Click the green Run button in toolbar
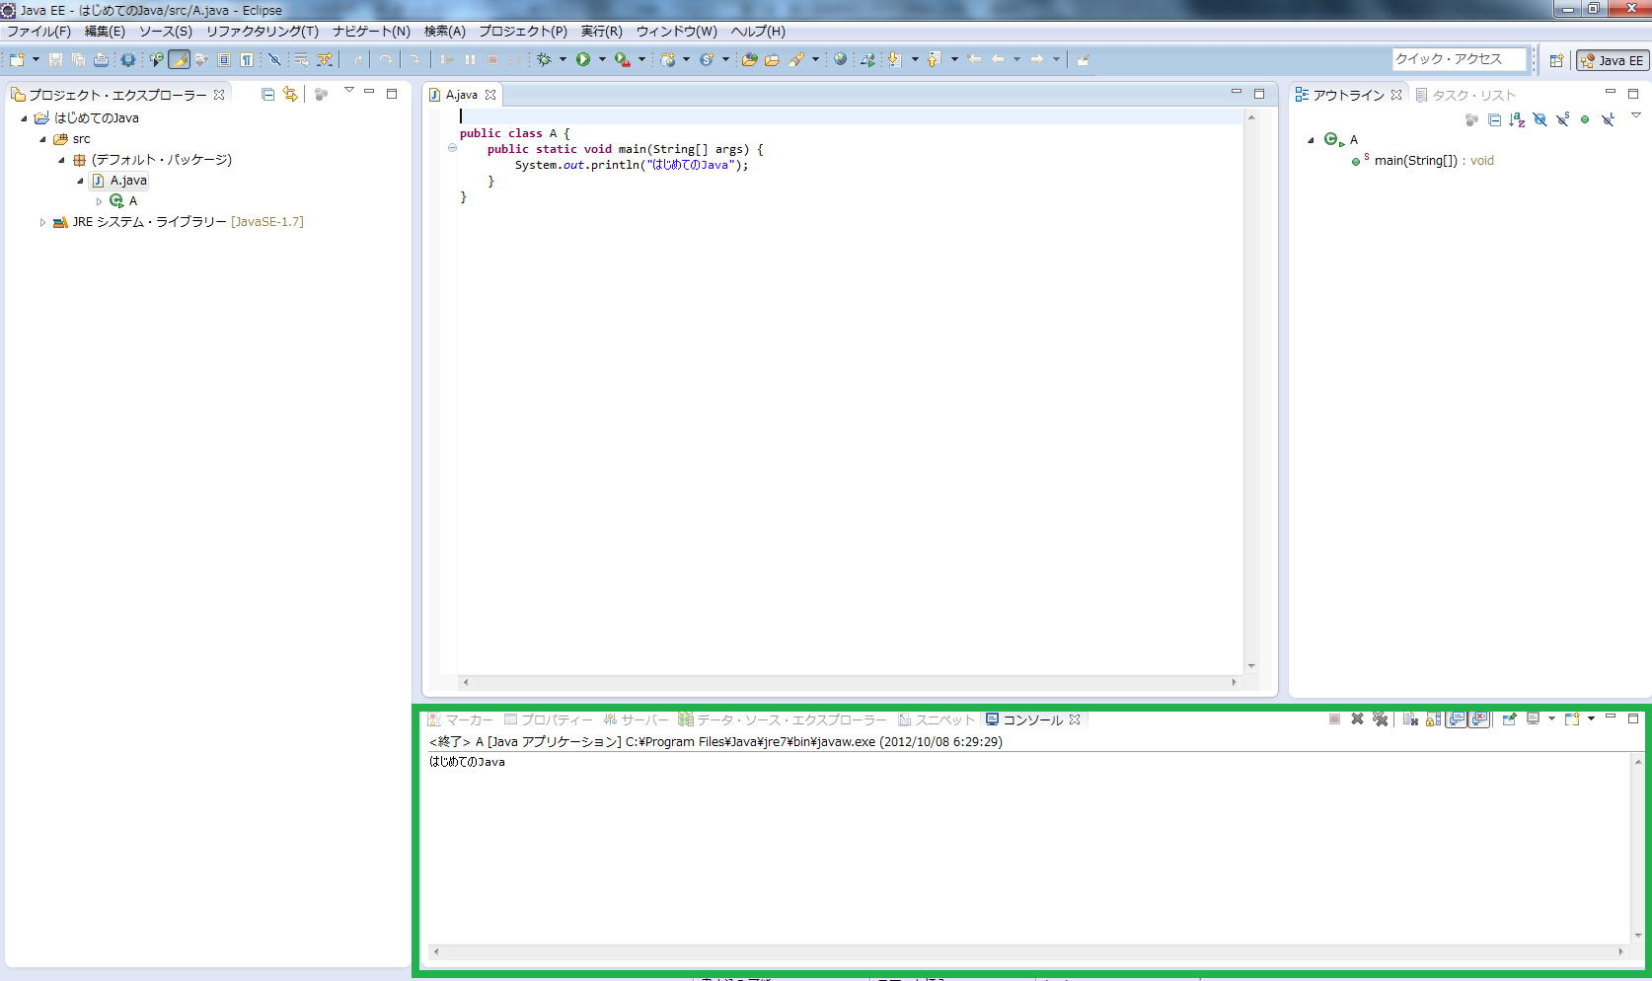 [x=583, y=59]
